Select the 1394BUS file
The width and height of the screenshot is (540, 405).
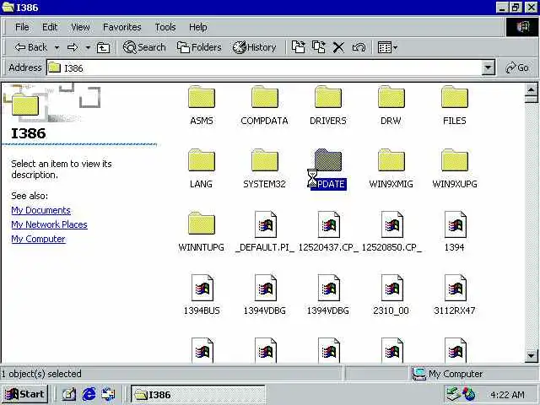point(202,295)
